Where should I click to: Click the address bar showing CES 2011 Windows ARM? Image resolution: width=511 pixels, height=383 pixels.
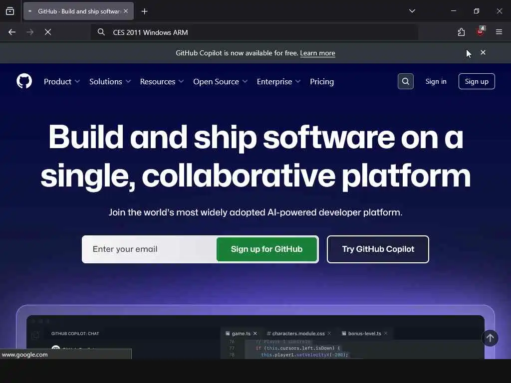(254, 32)
